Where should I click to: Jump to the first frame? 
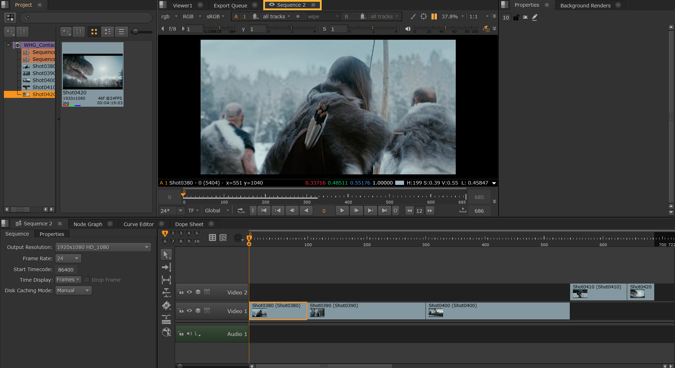pos(264,211)
